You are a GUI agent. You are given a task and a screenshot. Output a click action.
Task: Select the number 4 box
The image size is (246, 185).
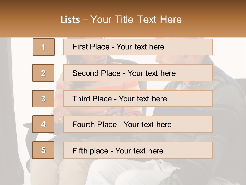click(x=43, y=124)
